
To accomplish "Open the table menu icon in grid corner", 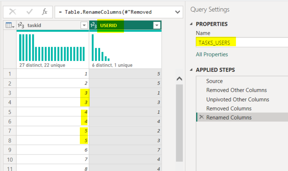I will (x=10, y=25).
